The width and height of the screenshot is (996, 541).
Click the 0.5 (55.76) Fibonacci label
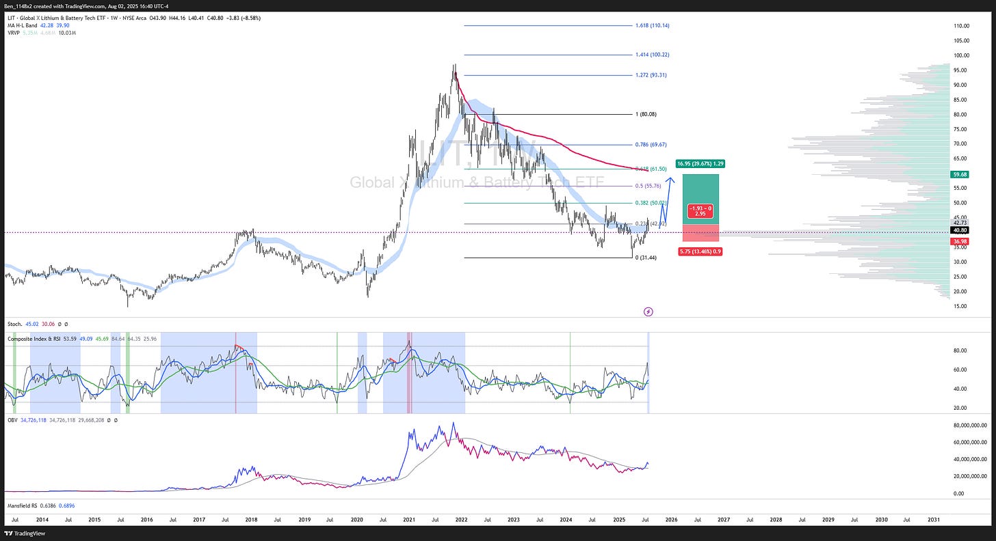(648, 186)
